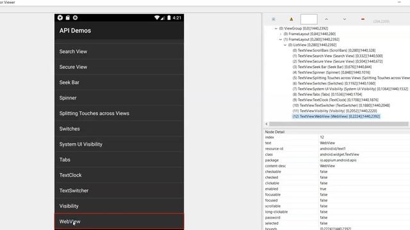Click the battery icon in device status bar
Viewport: 410px width, 230px height.
[169, 18]
